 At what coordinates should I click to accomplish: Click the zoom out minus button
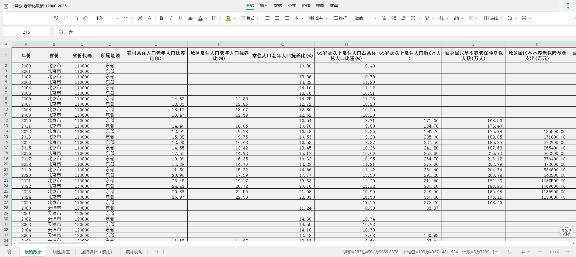click(x=540, y=252)
